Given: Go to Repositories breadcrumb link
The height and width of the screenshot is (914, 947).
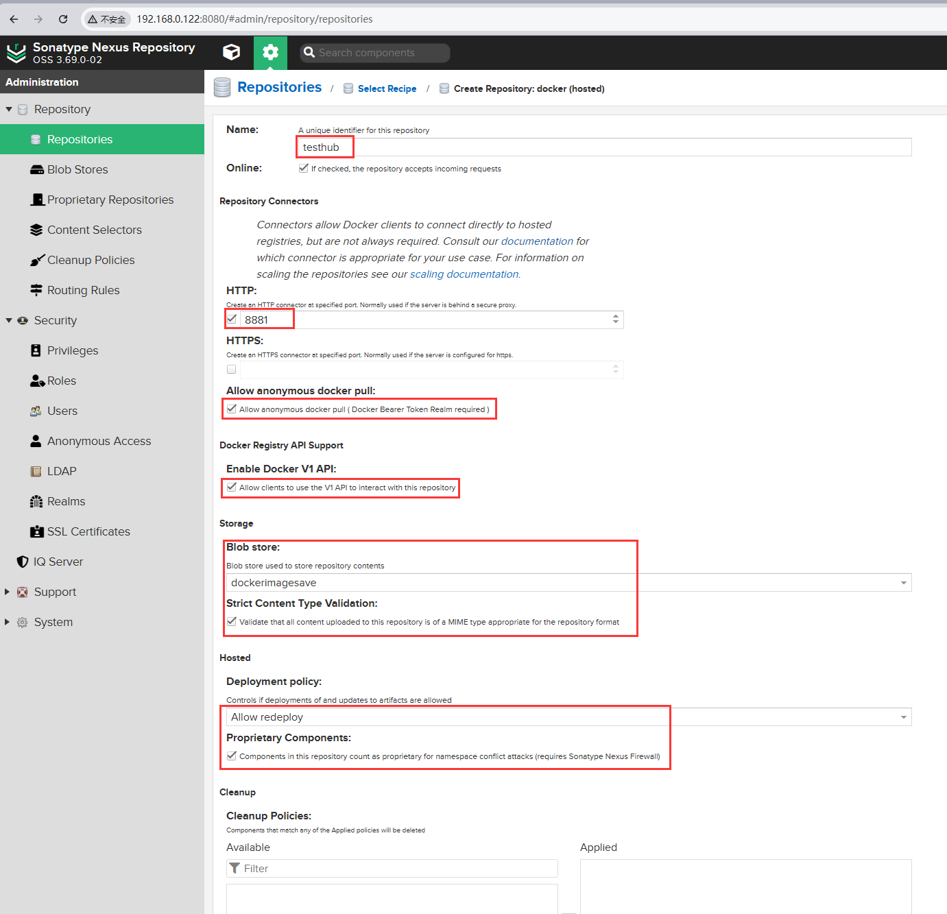Looking at the screenshot, I should [279, 87].
